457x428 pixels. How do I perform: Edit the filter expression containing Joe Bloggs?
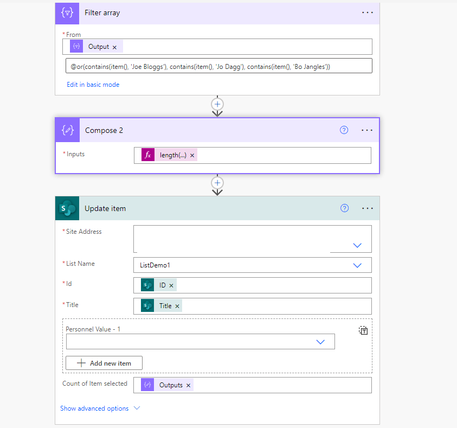(219, 67)
